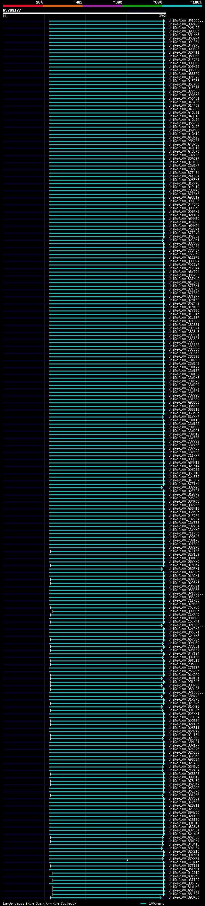Select the UniRef100_Q85FR3 label

pyautogui.click(x=184, y=883)
